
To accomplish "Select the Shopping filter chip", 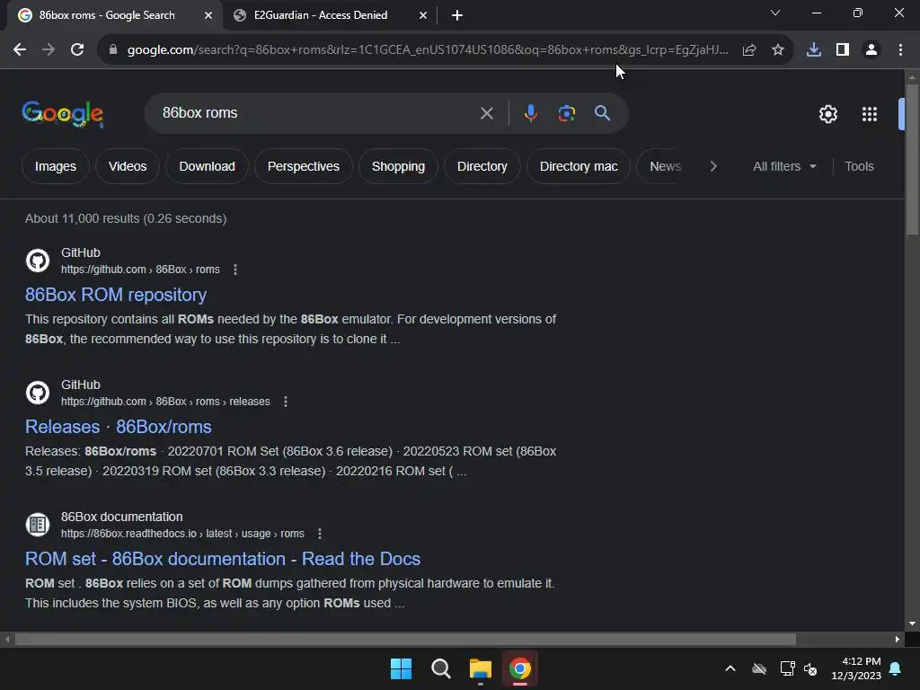I will (398, 166).
